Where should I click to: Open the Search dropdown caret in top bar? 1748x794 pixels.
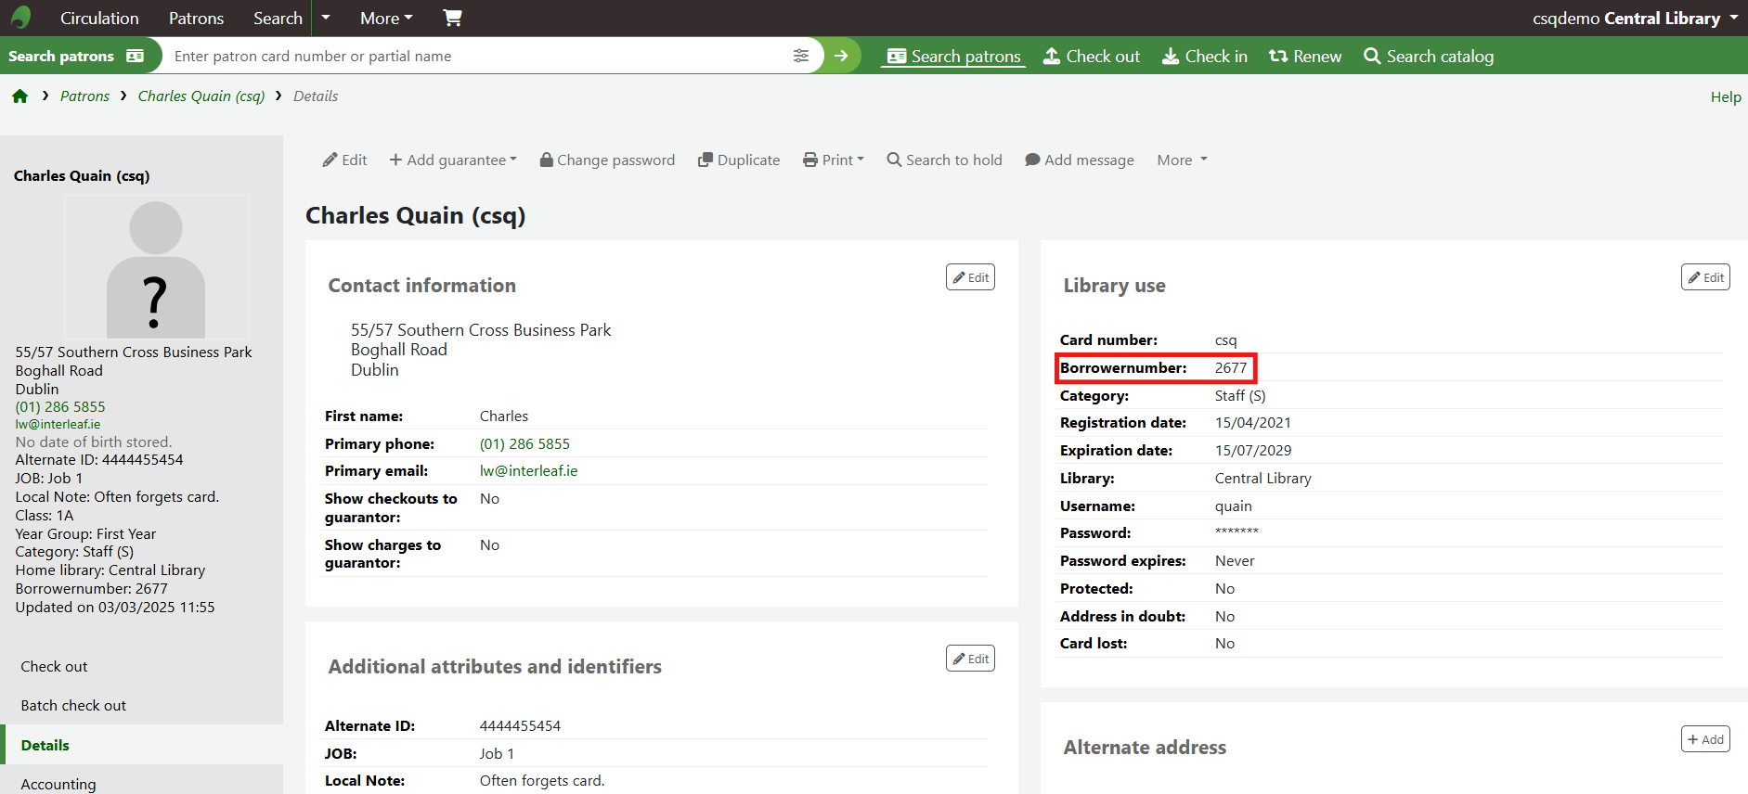326,18
